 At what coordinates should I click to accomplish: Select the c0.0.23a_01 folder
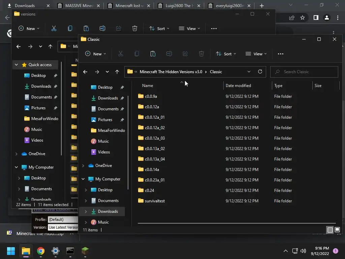(155, 180)
